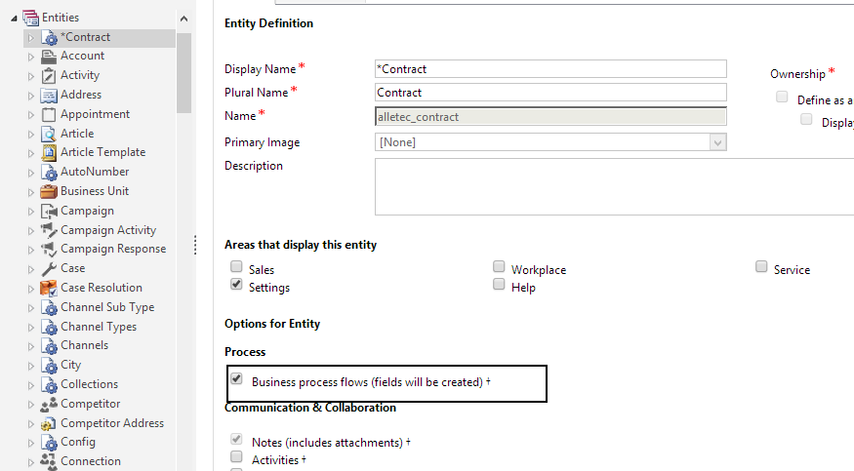Click the Campaign Activity megaphone icon

click(50, 230)
